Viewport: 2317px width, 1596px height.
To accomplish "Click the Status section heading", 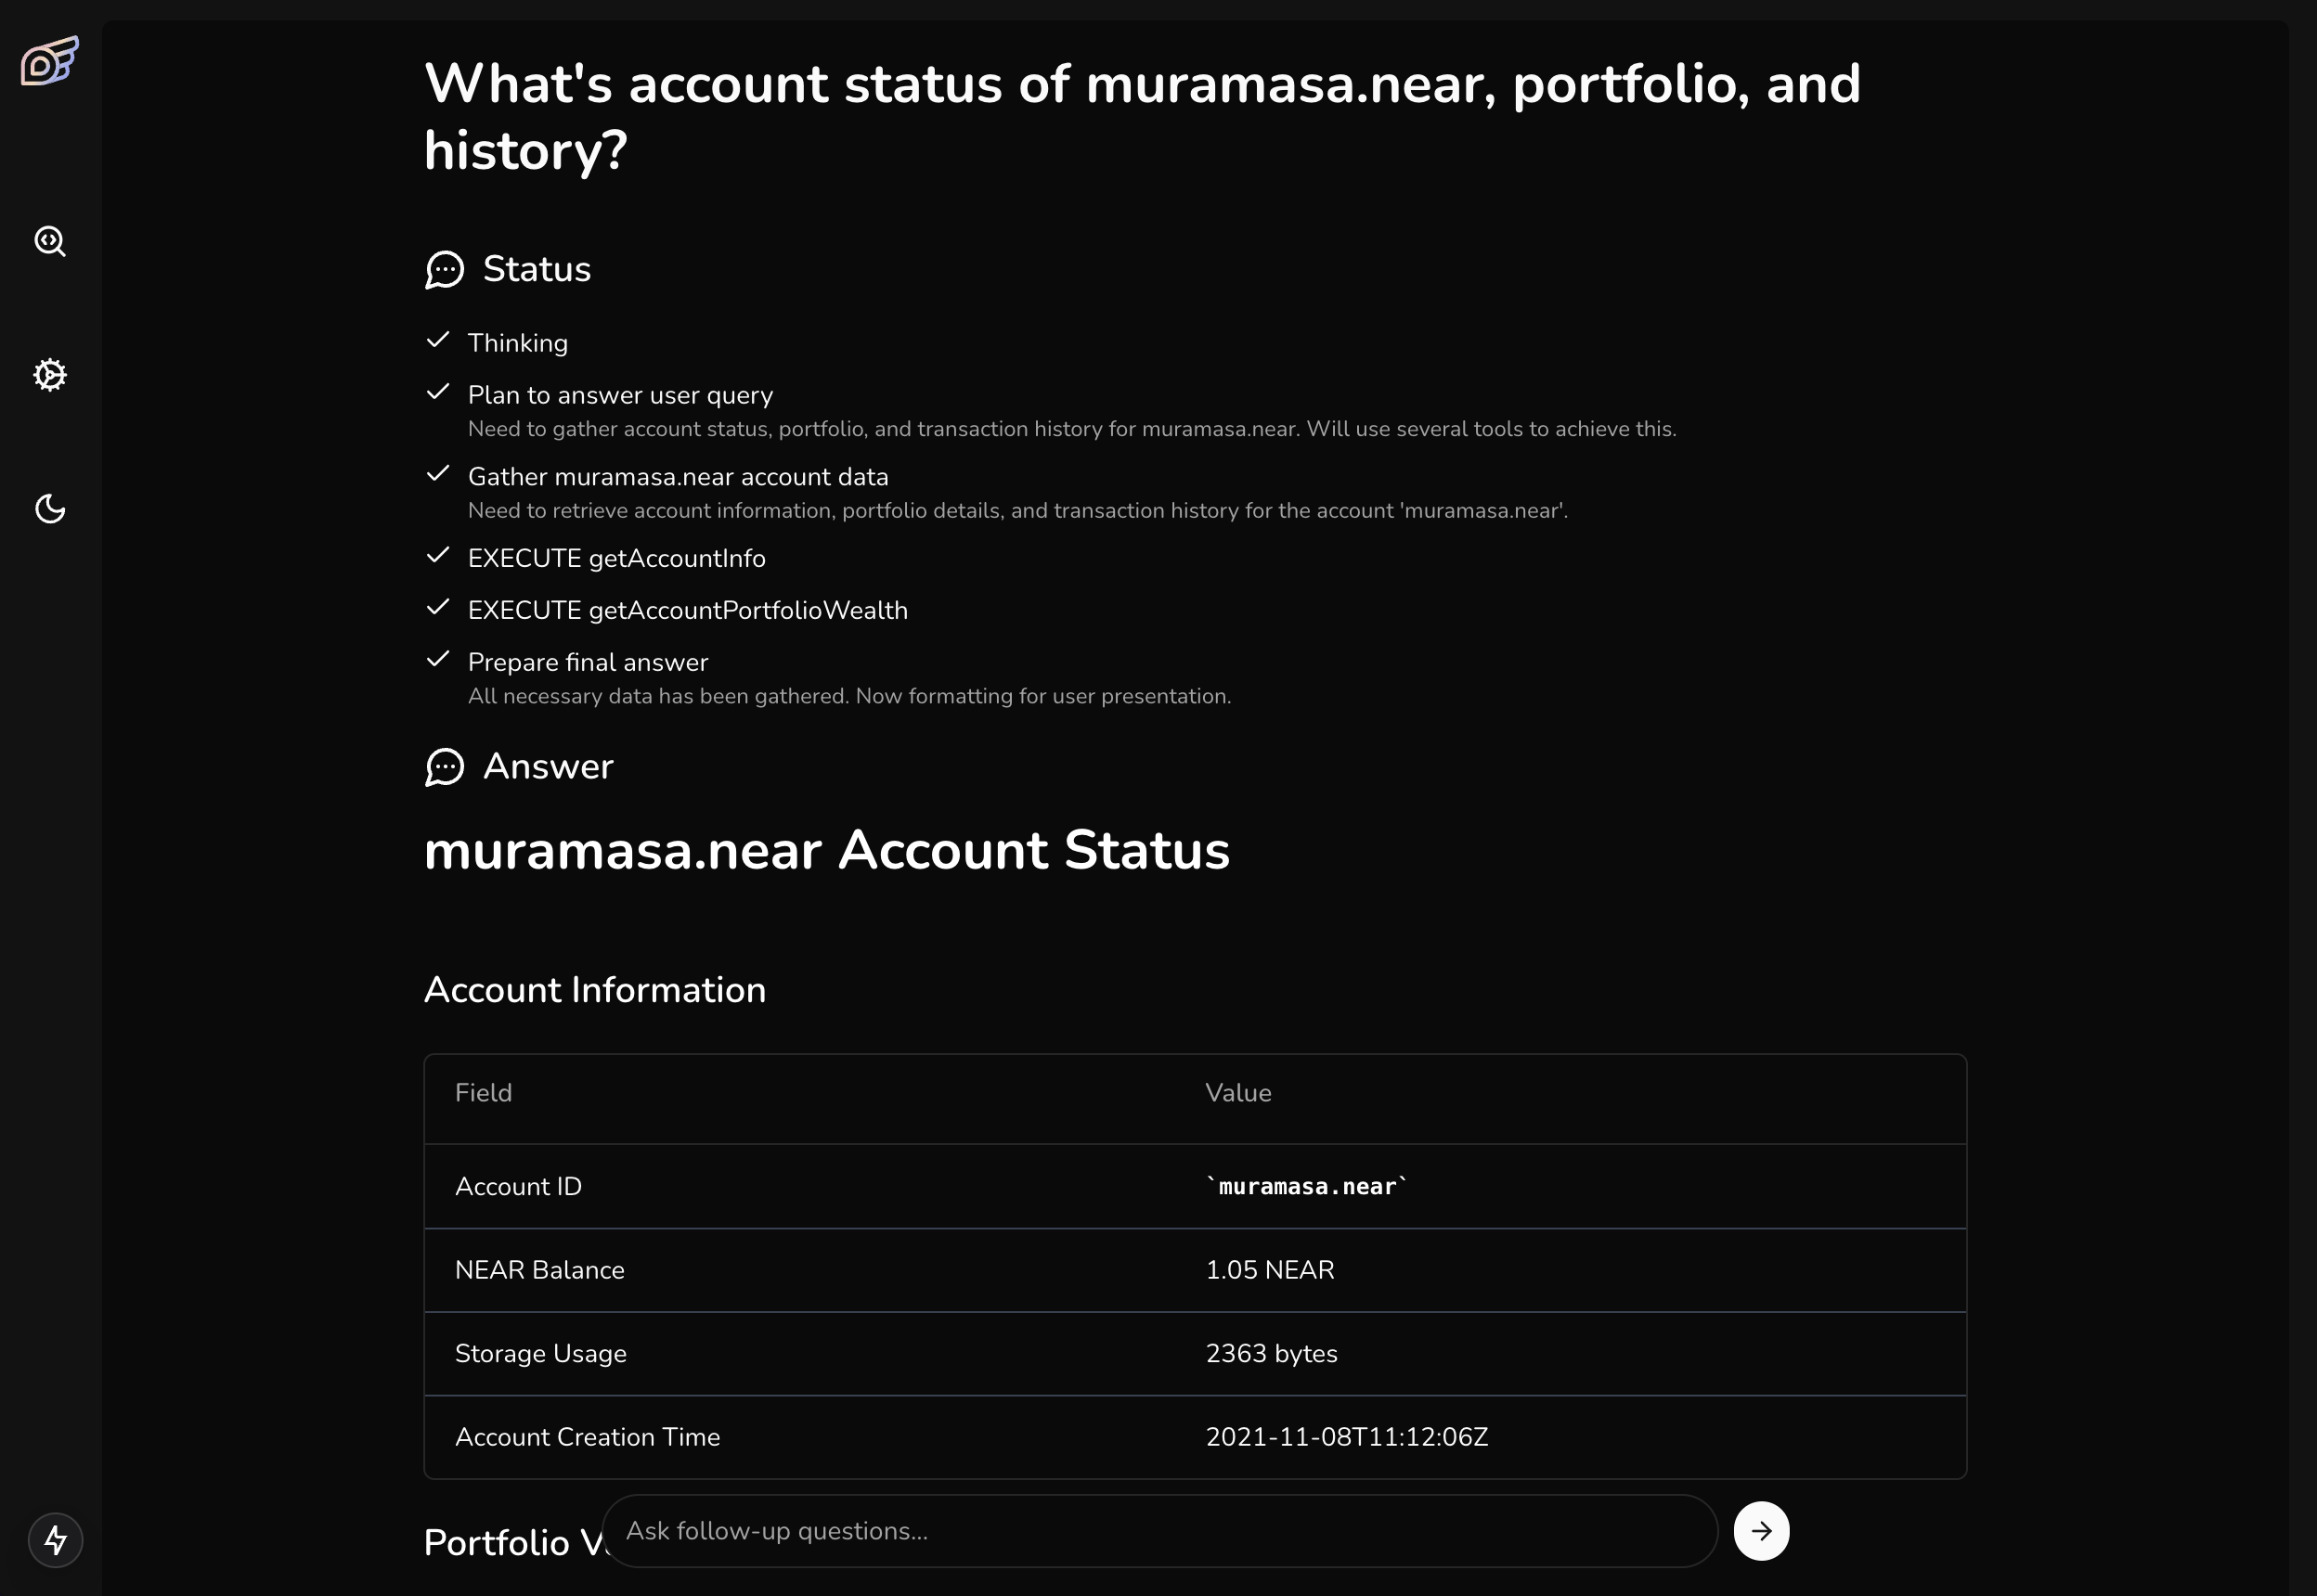I will [537, 269].
